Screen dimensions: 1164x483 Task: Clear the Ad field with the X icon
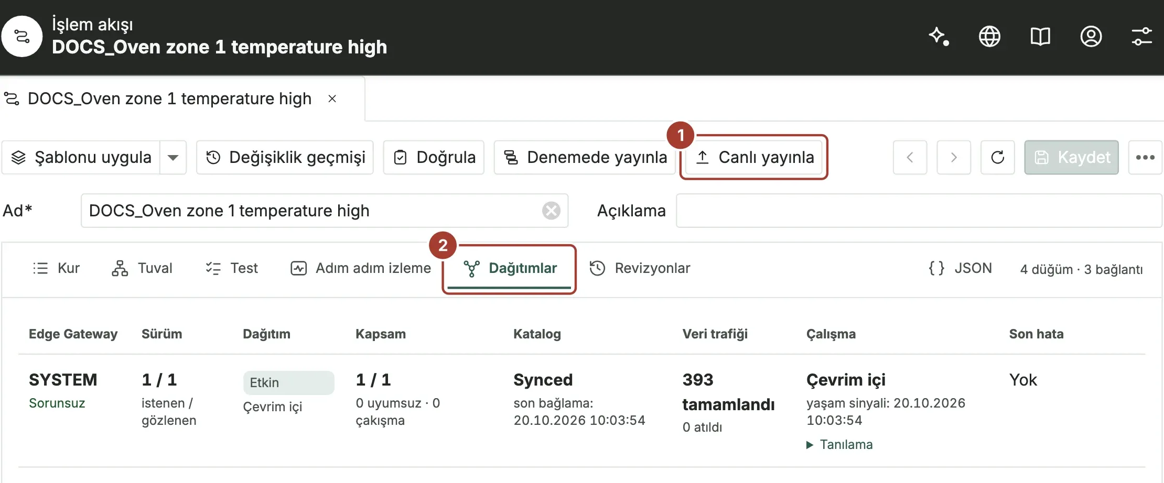coord(551,211)
